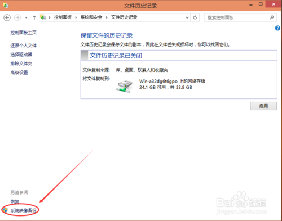Select 系统和安全 in the breadcrumb path
Viewport: 282px width, 221px height.
[91, 17]
